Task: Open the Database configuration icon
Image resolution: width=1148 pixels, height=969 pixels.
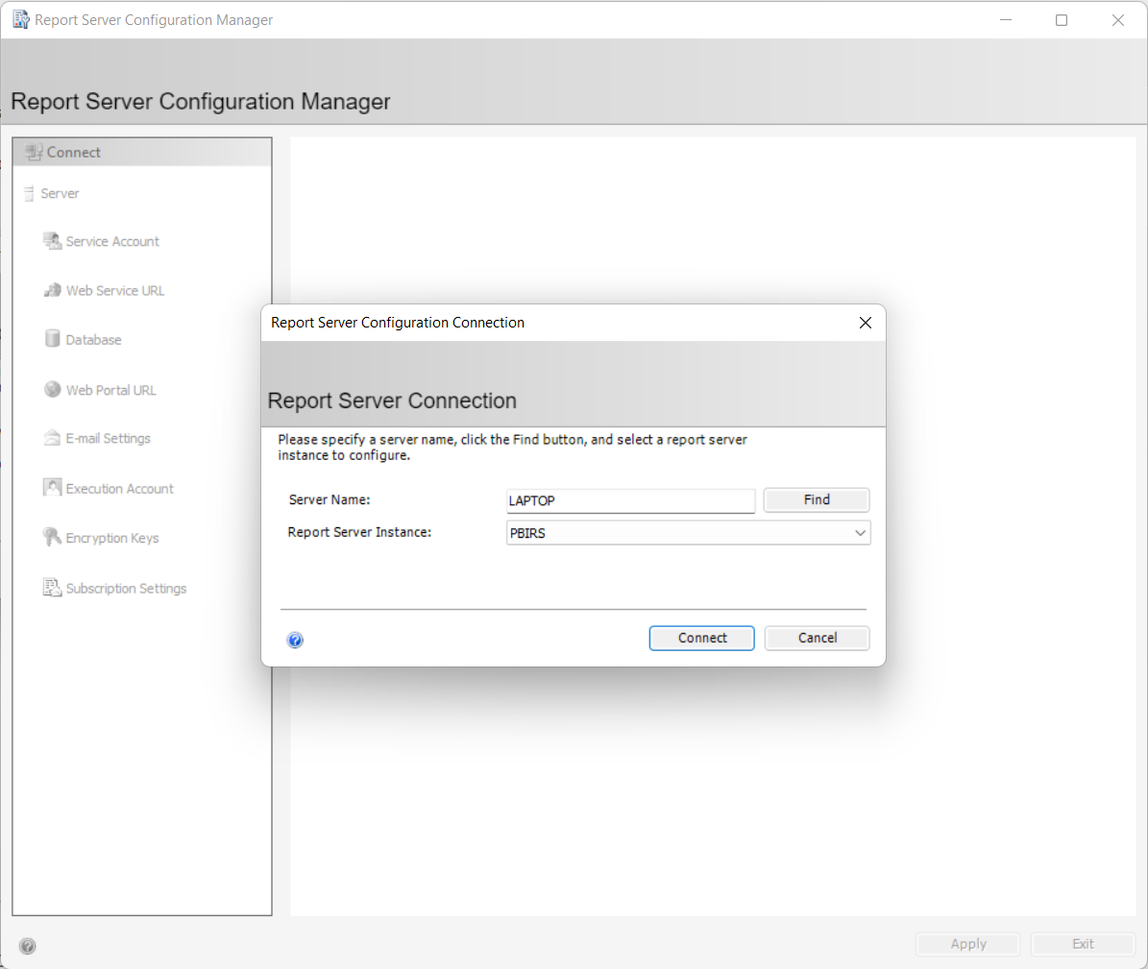Action: tap(52, 339)
